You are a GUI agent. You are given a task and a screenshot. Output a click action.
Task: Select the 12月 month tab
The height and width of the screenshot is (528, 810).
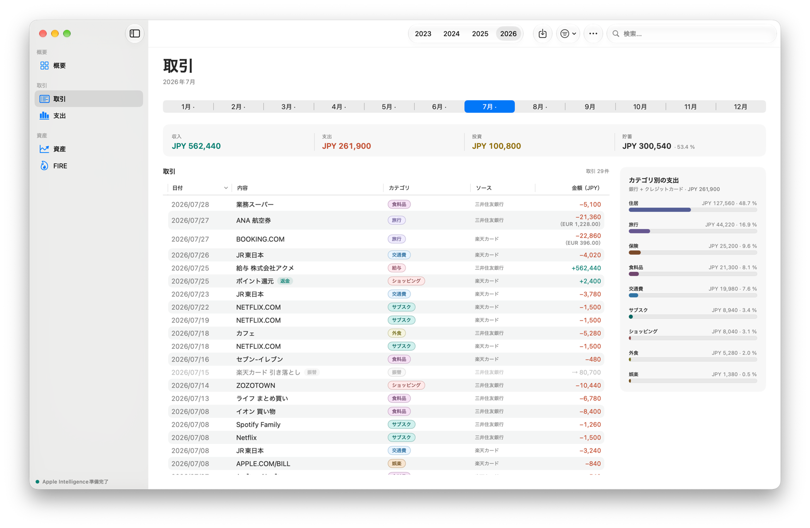[741, 107]
